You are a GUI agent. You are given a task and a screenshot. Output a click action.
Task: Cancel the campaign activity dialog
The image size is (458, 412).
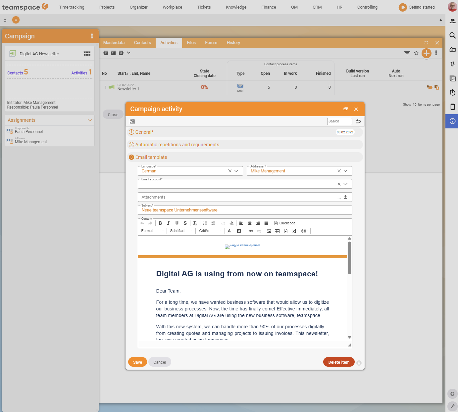point(160,362)
